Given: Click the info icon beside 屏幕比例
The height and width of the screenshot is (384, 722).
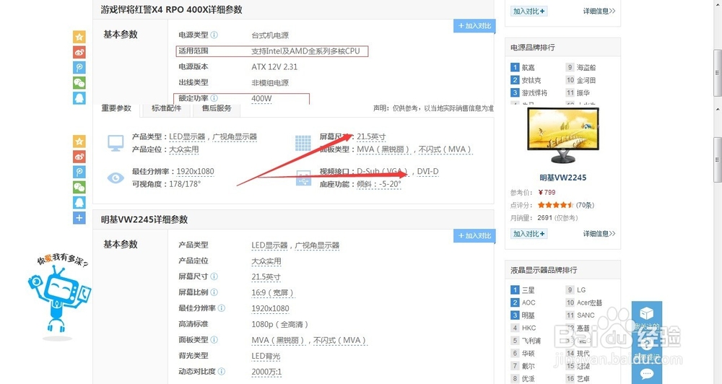Looking at the screenshot, I should pos(214,292).
